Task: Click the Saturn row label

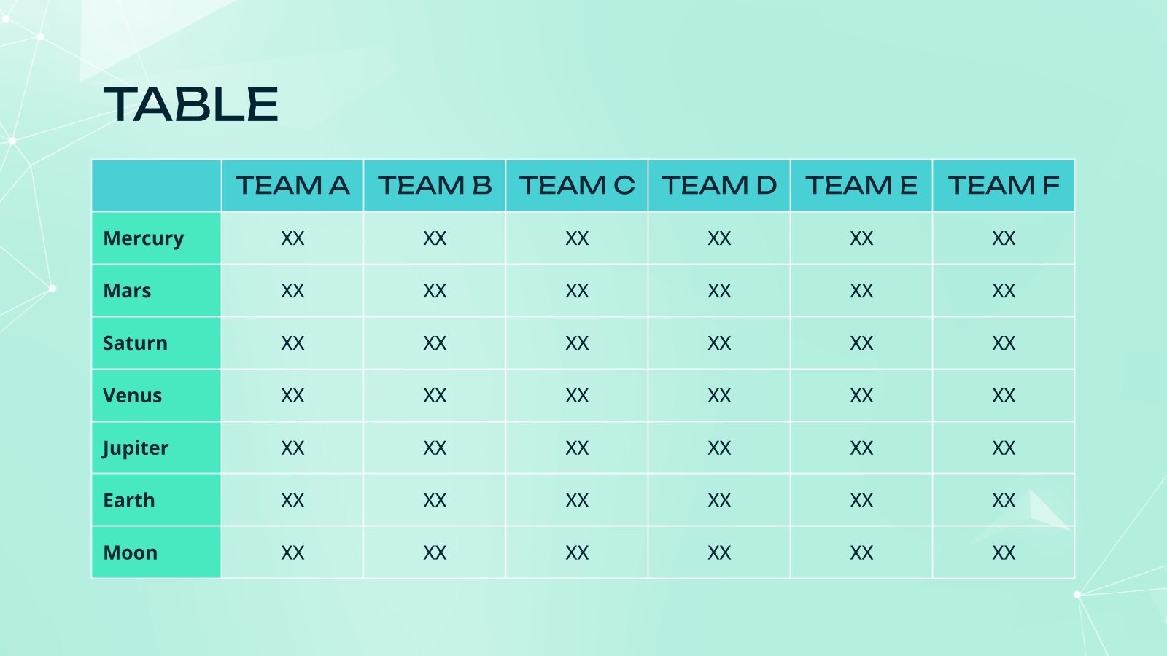Action: 136,343
